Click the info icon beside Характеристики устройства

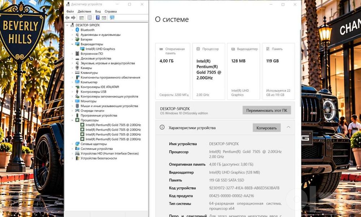click(x=162, y=127)
